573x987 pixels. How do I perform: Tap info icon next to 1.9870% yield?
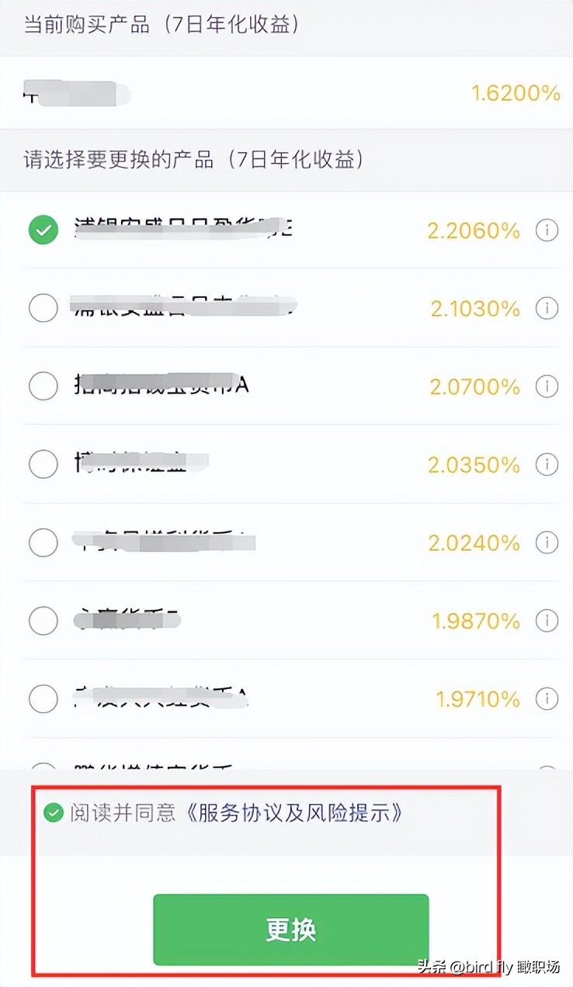tap(547, 621)
